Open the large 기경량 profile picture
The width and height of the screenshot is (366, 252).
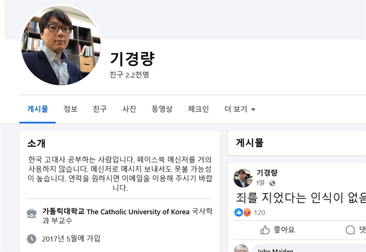pyautogui.click(x=61, y=45)
